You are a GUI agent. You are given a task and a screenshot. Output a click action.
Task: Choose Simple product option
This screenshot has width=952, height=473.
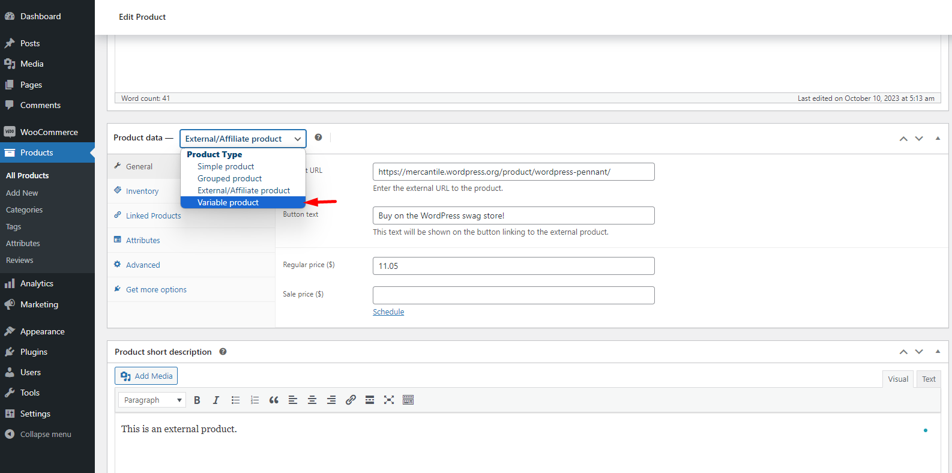226,167
